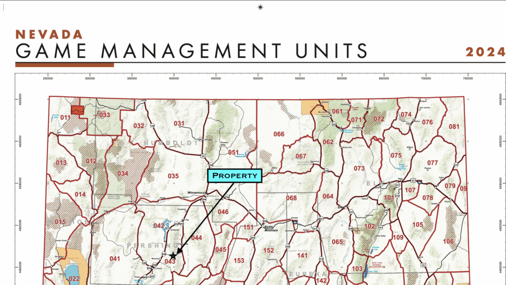Click the Nevada heading text
This screenshot has height=285, width=506.
click(x=49, y=34)
